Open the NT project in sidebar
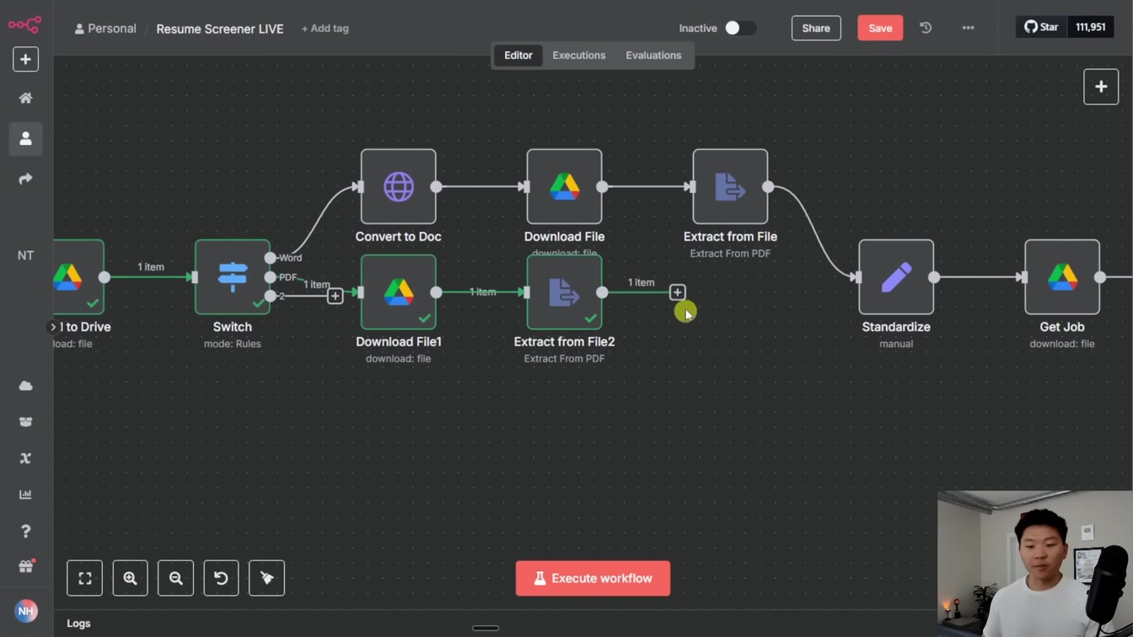1133x637 pixels. (25, 255)
